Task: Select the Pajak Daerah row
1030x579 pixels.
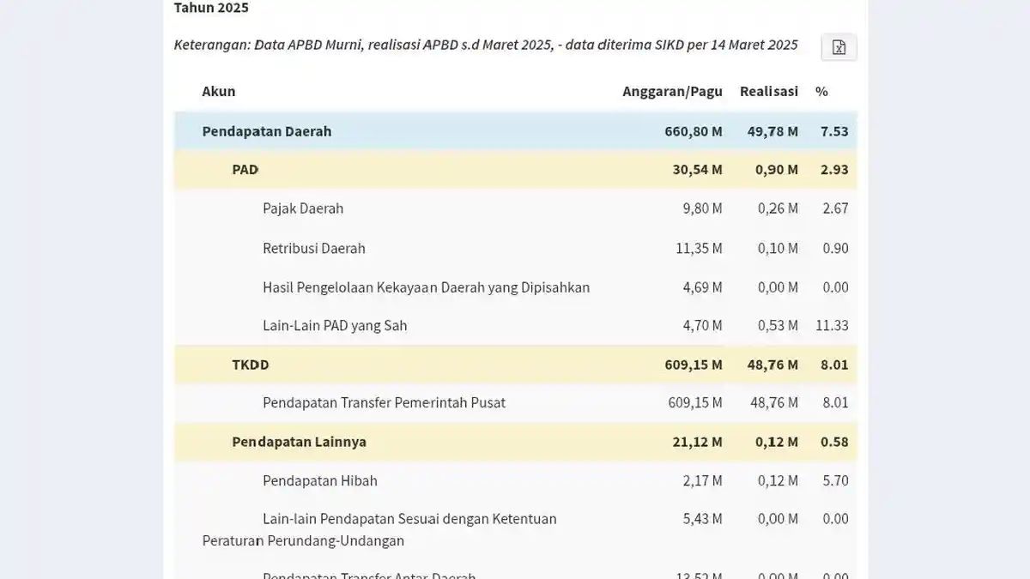Action: tap(515, 208)
